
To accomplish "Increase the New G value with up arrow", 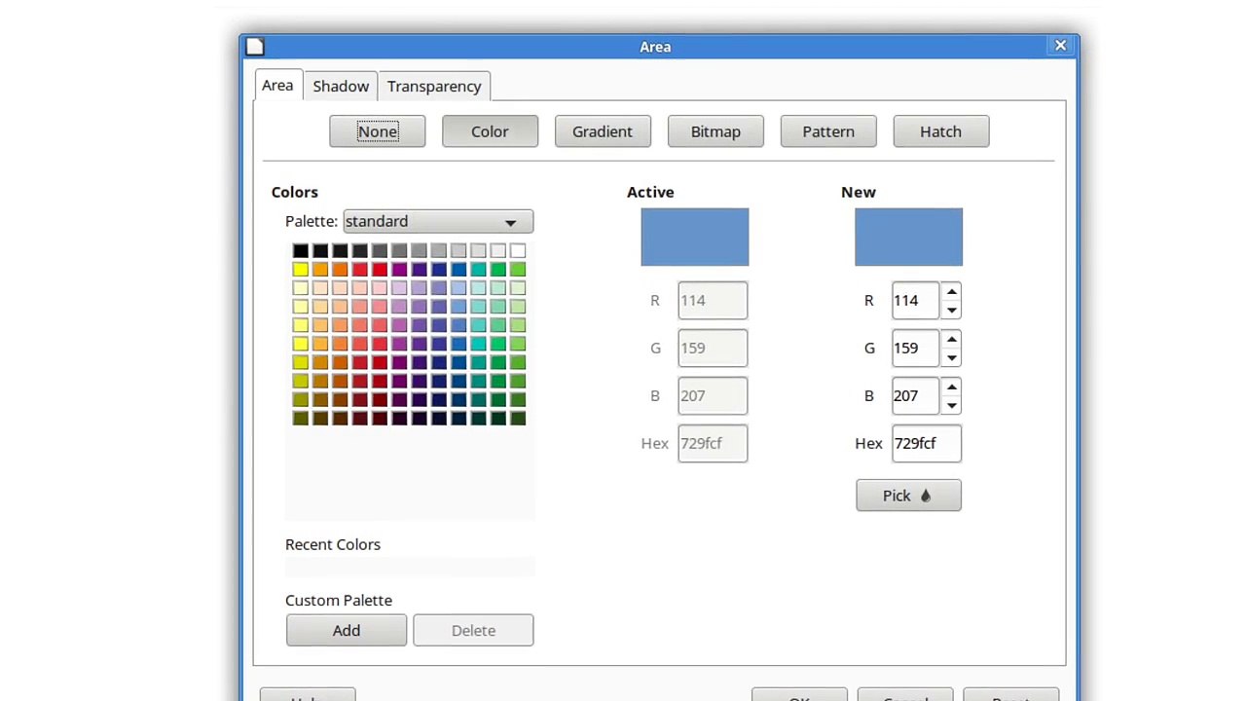I will pyautogui.click(x=951, y=339).
